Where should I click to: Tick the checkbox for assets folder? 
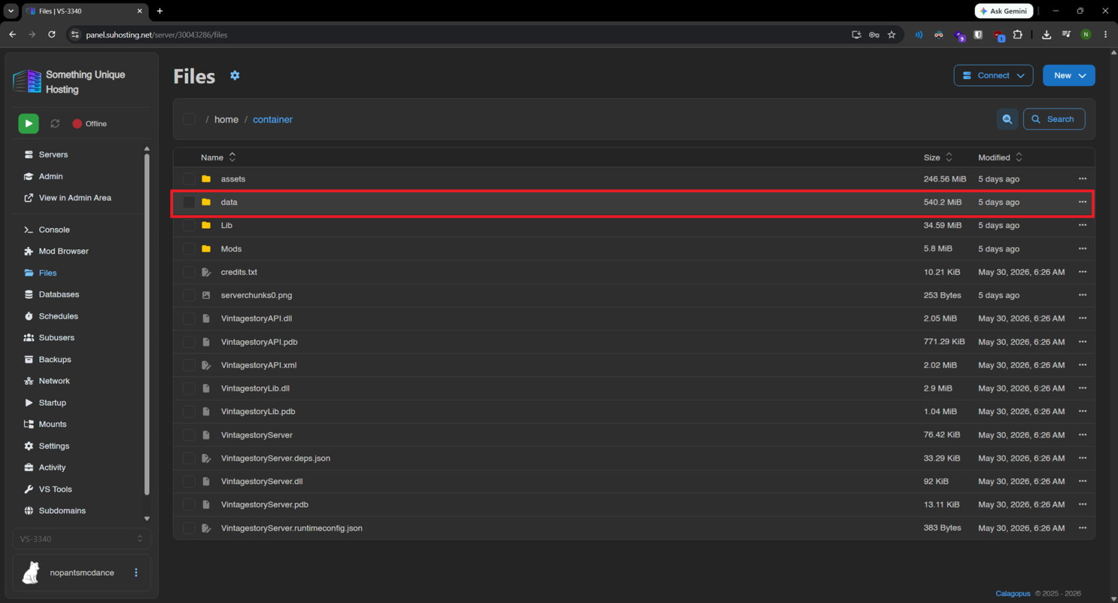coord(189,179)
